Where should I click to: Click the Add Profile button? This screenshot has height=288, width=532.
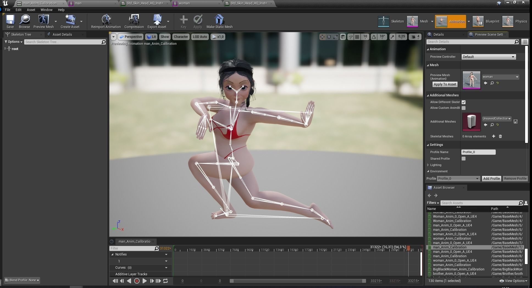[x=492, y=179]
